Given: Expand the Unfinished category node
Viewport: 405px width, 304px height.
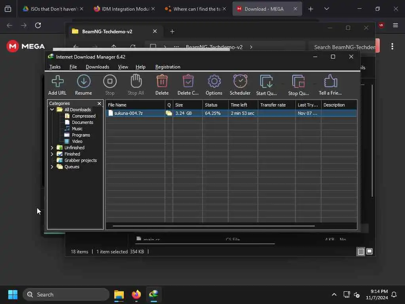Looking at the screenshot, I should coord(52,148).
